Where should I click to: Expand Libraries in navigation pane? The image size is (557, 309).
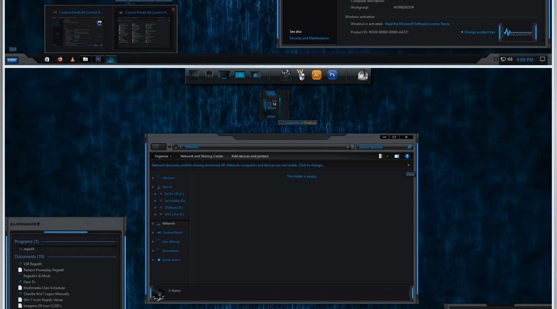click(x=153, y=178)
